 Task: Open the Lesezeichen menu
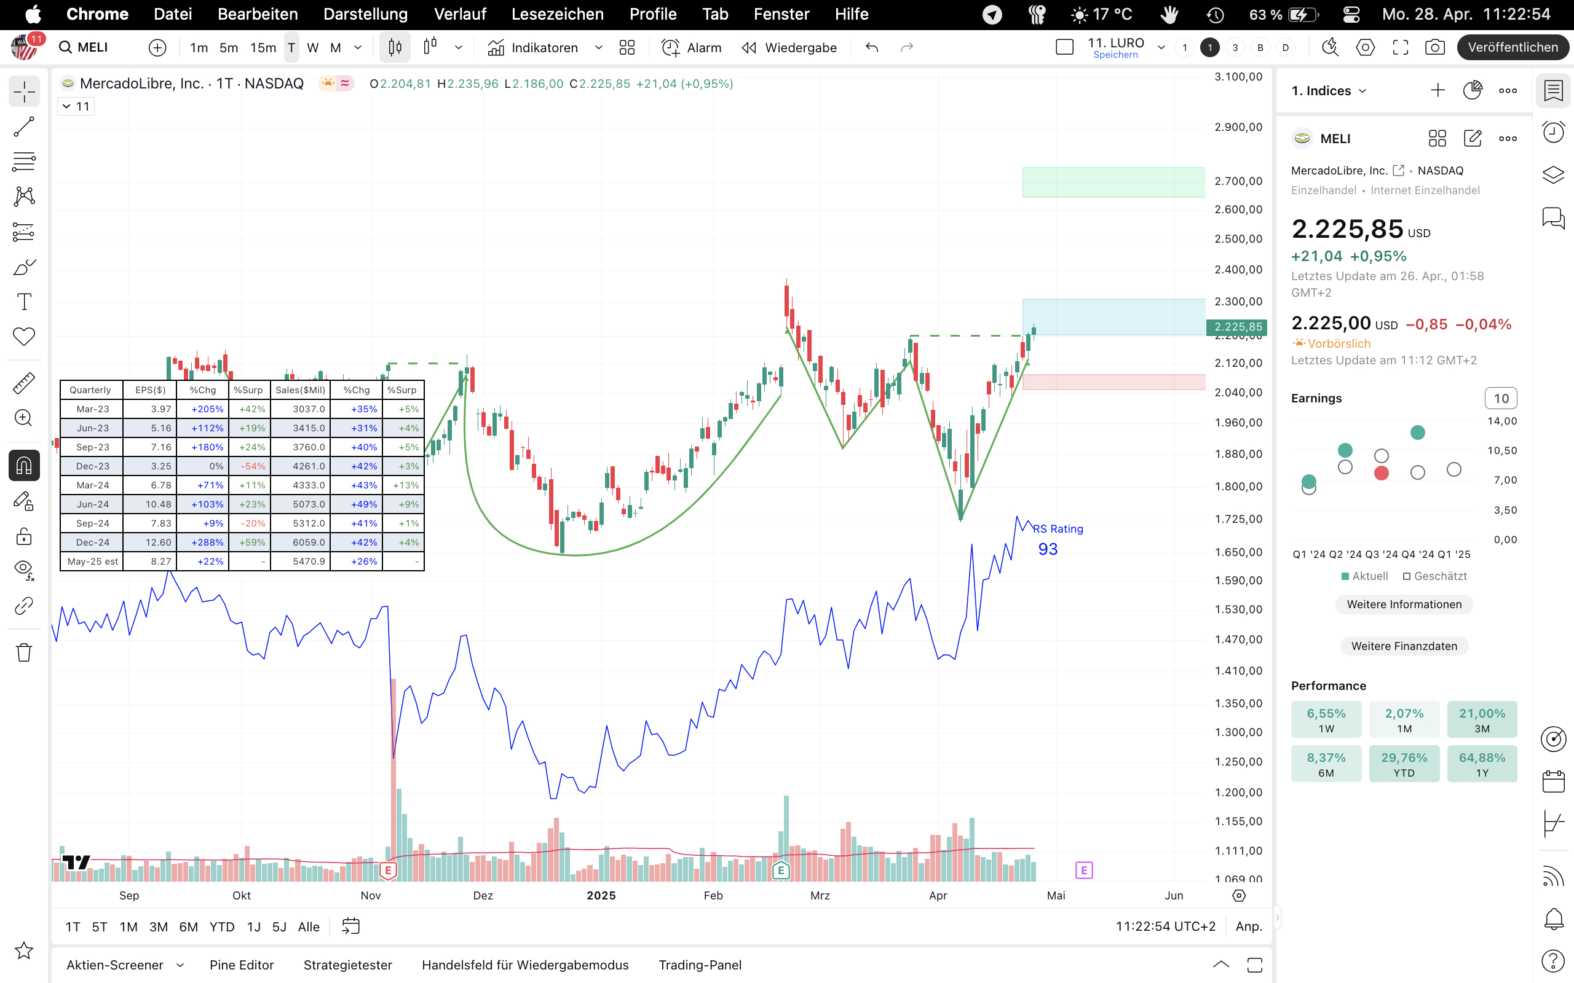(557, 14)
